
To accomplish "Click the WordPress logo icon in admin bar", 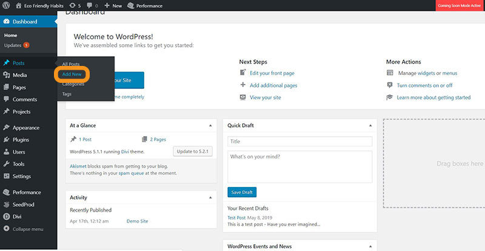I will 6,5.
